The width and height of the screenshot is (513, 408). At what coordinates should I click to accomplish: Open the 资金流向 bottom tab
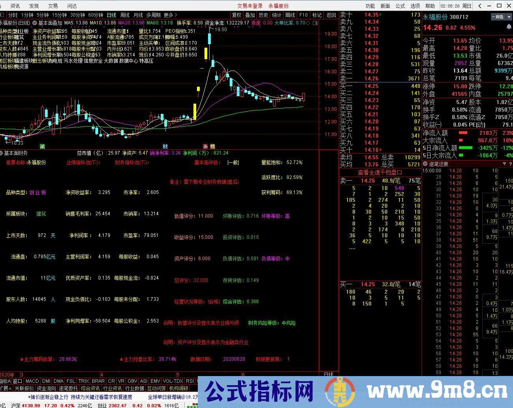tap(46, 388)
